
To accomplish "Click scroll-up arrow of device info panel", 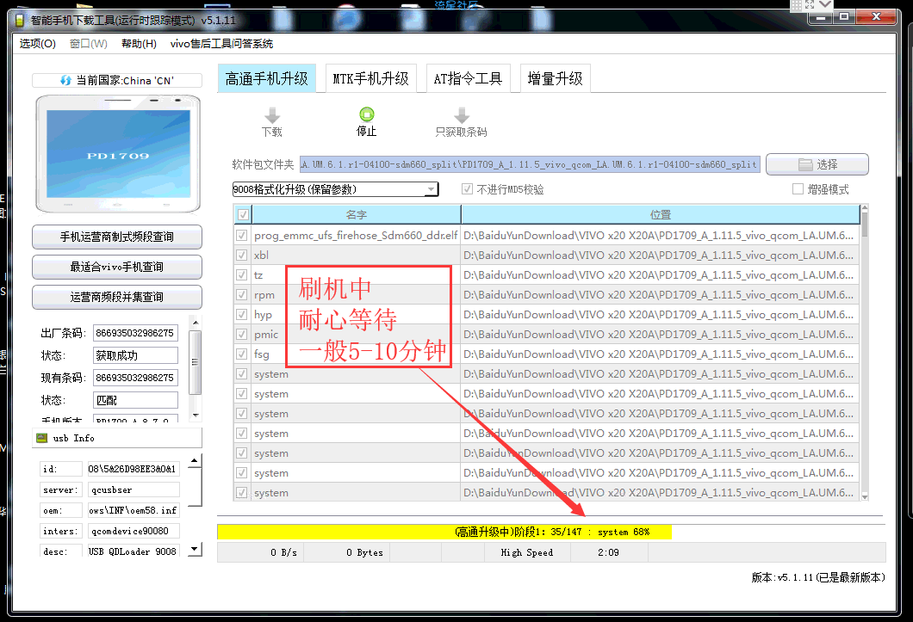I will tap(196, 322).
